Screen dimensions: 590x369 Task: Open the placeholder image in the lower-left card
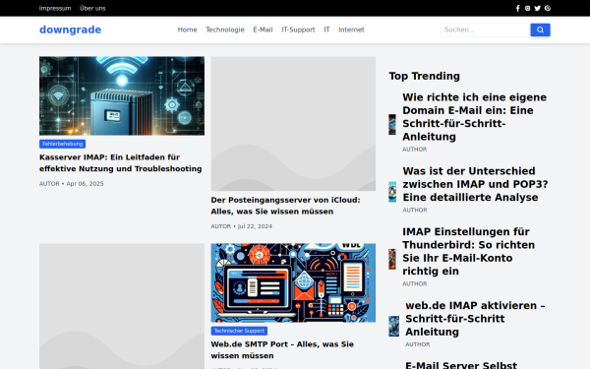click(x=122, y=306)
